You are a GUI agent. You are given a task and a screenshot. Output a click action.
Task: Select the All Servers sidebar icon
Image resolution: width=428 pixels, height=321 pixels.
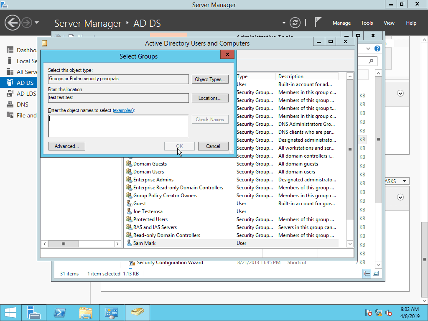10,72
